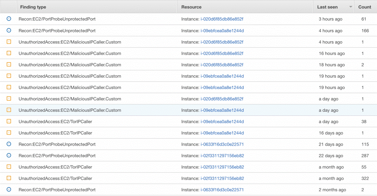
Task: Sort by Count column header
Action: pyautogui.click(x=365, y=7)
